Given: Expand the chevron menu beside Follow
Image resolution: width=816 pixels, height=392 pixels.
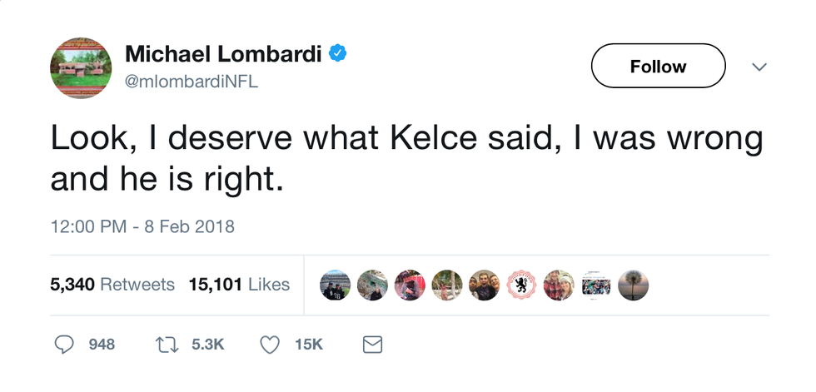Looking at the screenshot, I should (759, 67).
